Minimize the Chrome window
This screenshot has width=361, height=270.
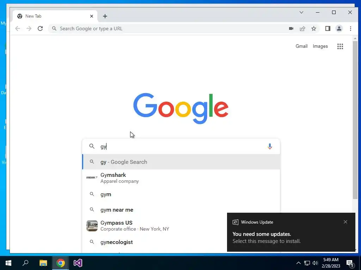[318, 12]
